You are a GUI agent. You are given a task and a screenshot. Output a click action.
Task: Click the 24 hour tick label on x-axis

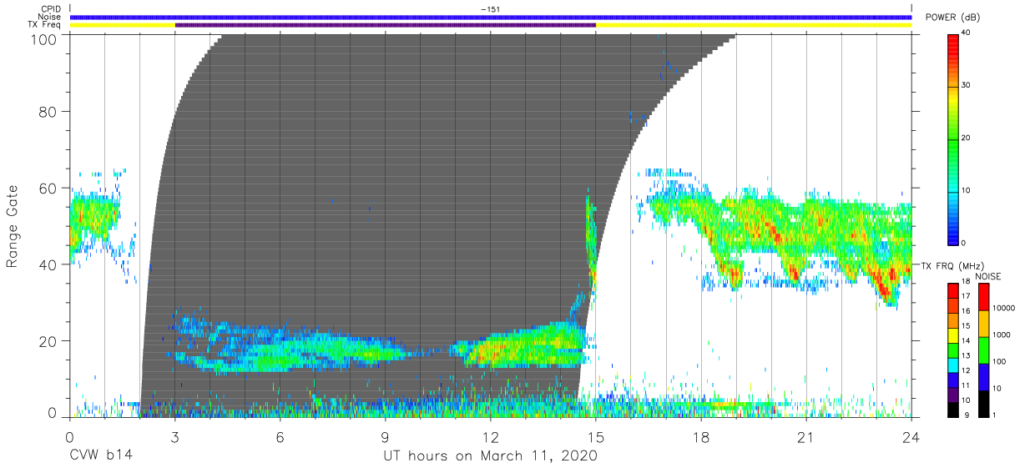(x=911, y=436)
